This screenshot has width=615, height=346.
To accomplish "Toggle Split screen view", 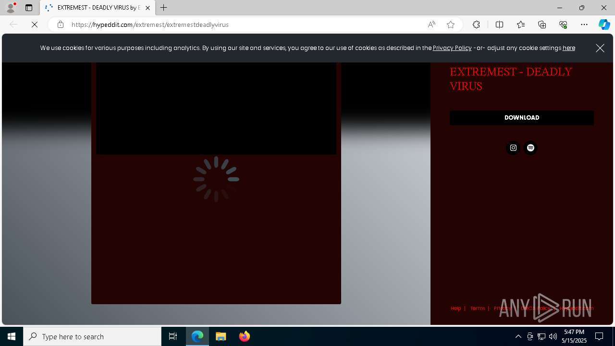I will click(499, 25).
